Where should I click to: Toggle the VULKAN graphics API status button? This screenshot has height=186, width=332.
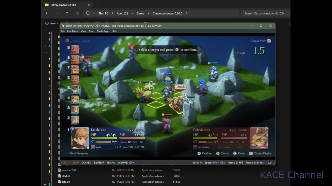(x=66, y=163)
